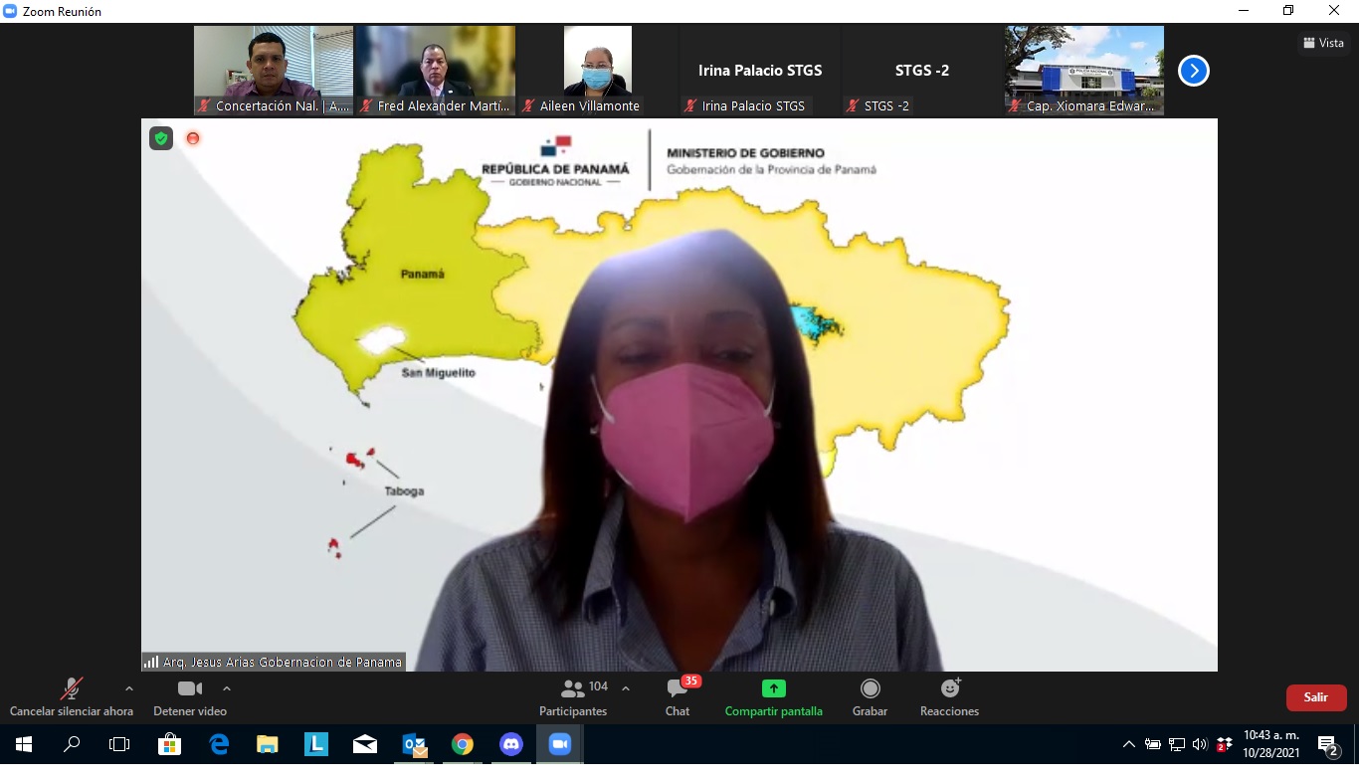1359x780 pixels.
Task: Launch Google Chrome from taskbar
Action: 463,744
